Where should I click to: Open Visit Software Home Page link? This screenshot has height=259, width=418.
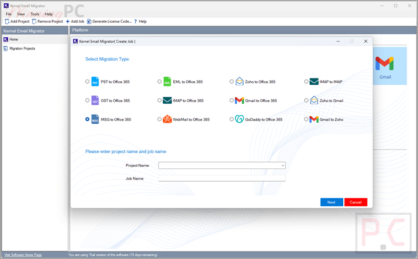(23, 255)
